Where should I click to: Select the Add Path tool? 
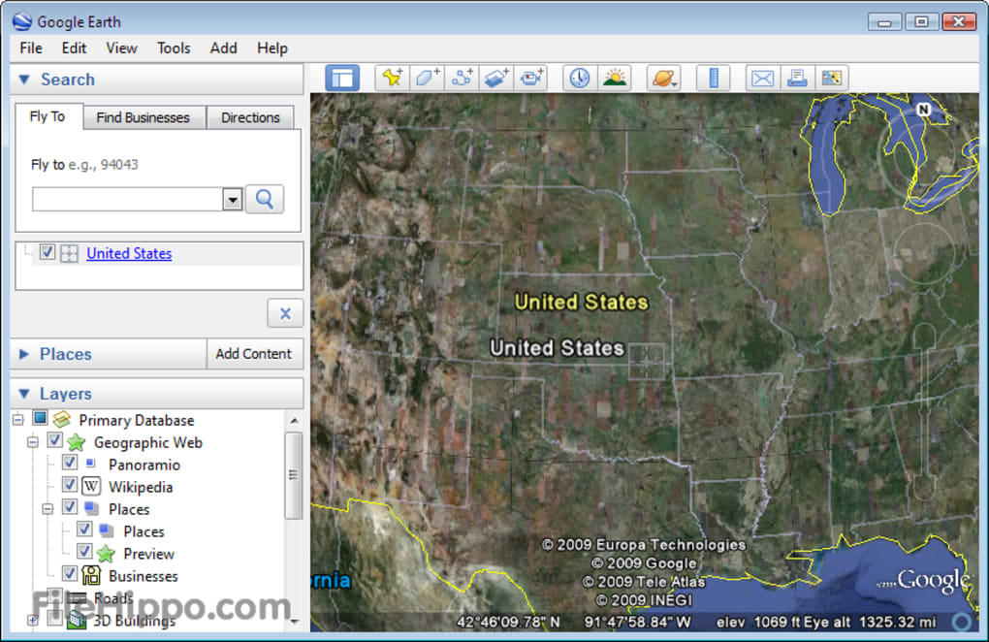click(x=462, y=79)
